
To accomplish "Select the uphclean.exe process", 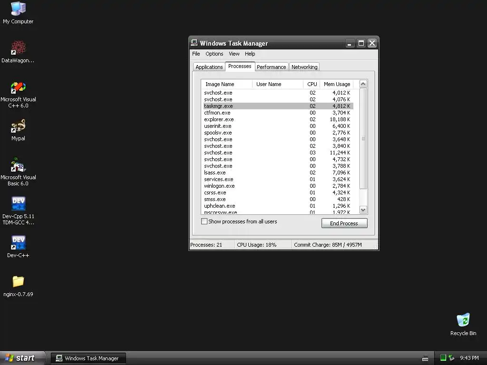I will tap(278, 206).
